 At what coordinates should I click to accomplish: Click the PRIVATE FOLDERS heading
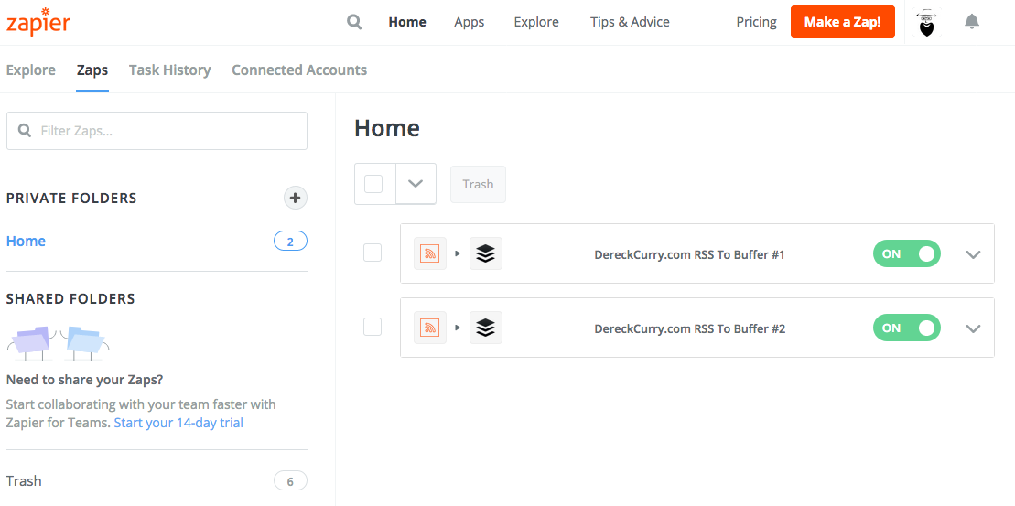click(71, 198)
